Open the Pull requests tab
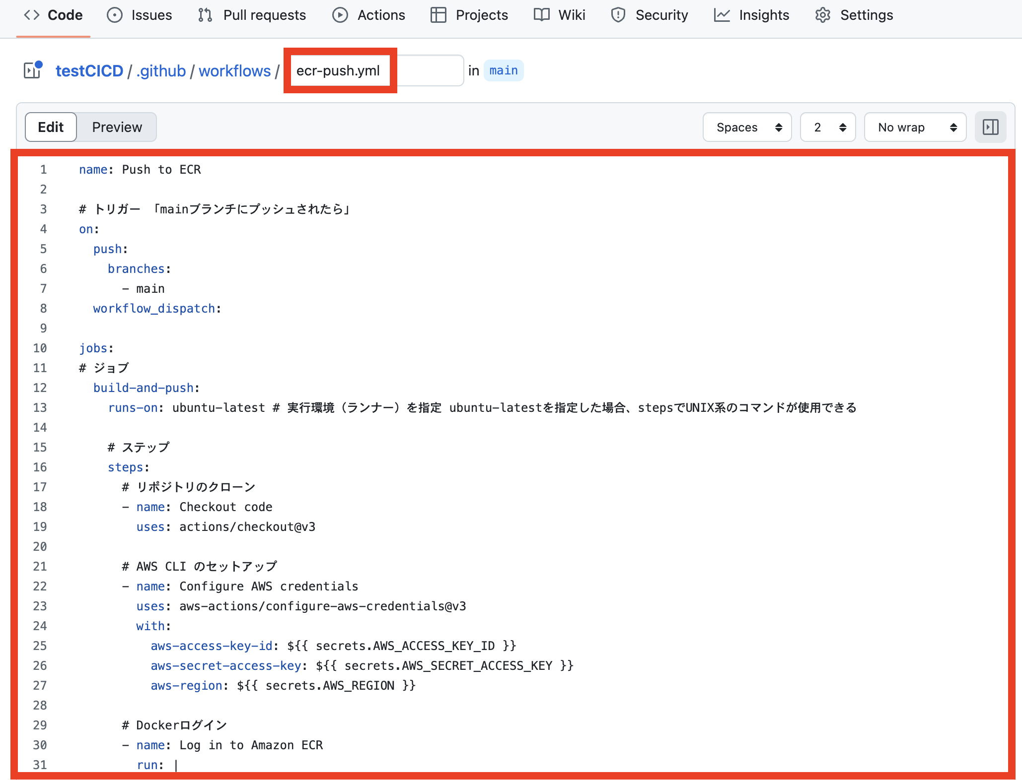1022x780 pixels. [x=264, y=15]
